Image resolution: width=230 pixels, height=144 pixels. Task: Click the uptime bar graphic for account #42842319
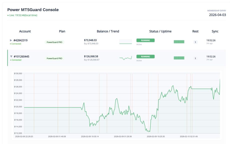pyautogui.click(x=178, y=41)
